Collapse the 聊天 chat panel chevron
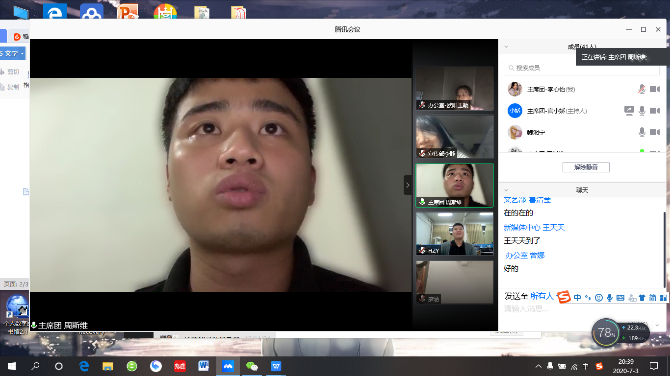The width and height of the screenshot is (670, 376). 506,190
